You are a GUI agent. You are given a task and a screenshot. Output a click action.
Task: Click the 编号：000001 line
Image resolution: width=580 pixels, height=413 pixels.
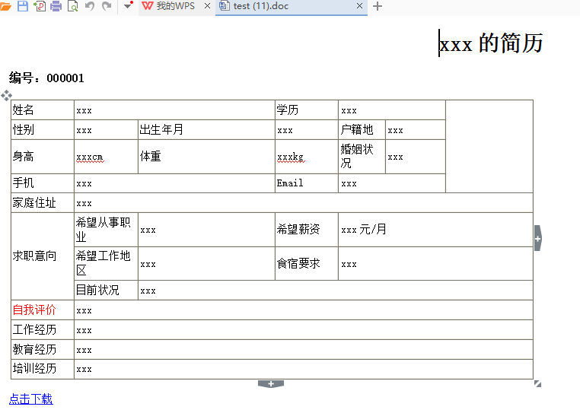coord(46,78)
